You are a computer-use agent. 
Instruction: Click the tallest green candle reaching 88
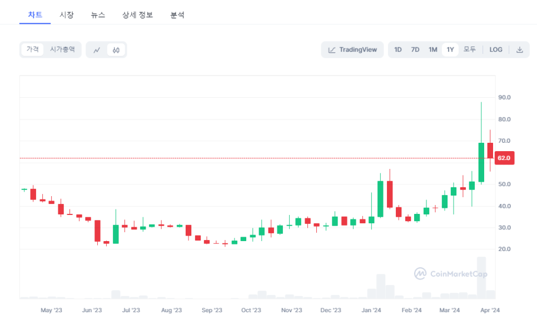[x=481, y=162]
